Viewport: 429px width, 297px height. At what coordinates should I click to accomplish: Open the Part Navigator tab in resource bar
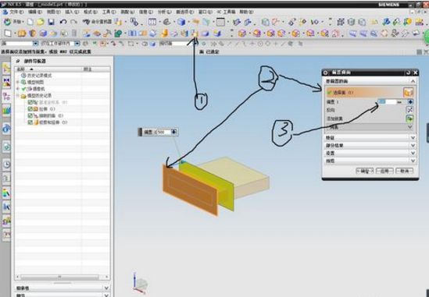point(6,97)
